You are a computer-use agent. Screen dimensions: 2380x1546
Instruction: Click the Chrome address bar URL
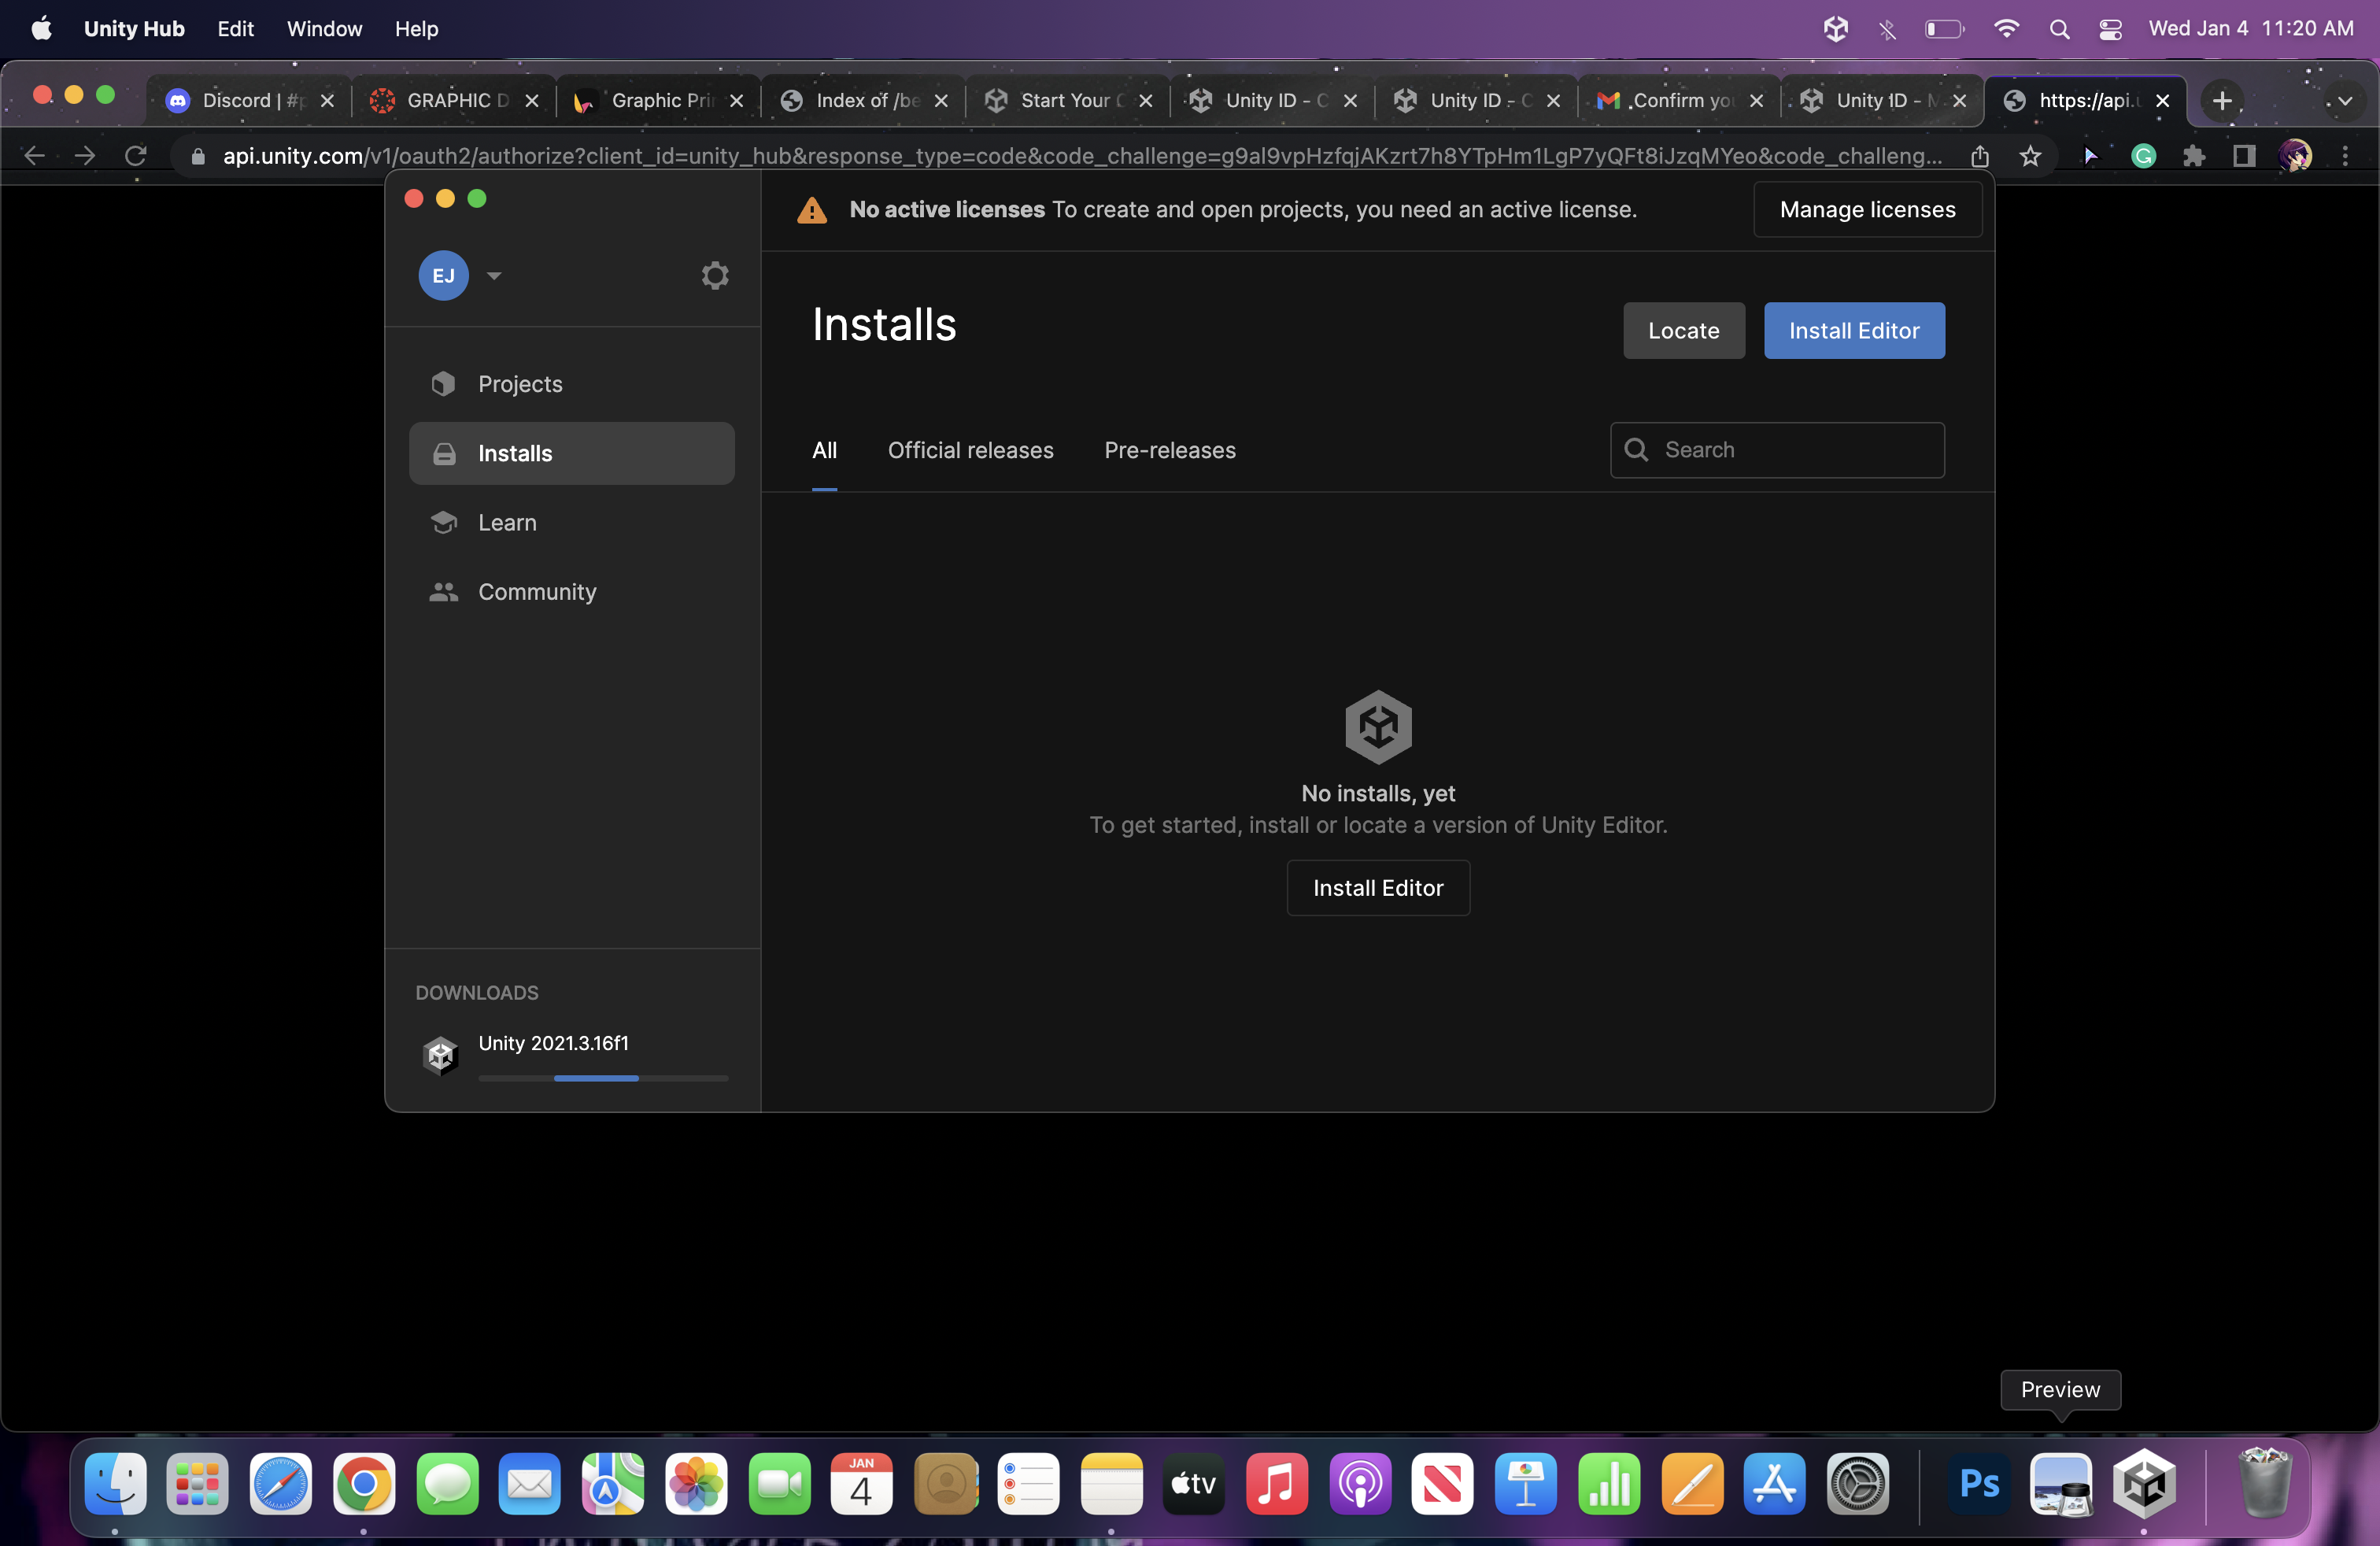pos(1082,155)
